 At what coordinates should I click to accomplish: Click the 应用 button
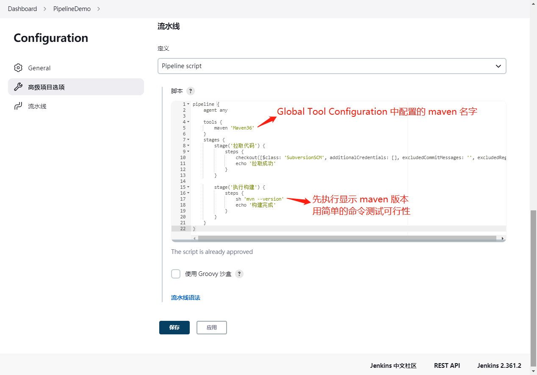coord(211,327)
